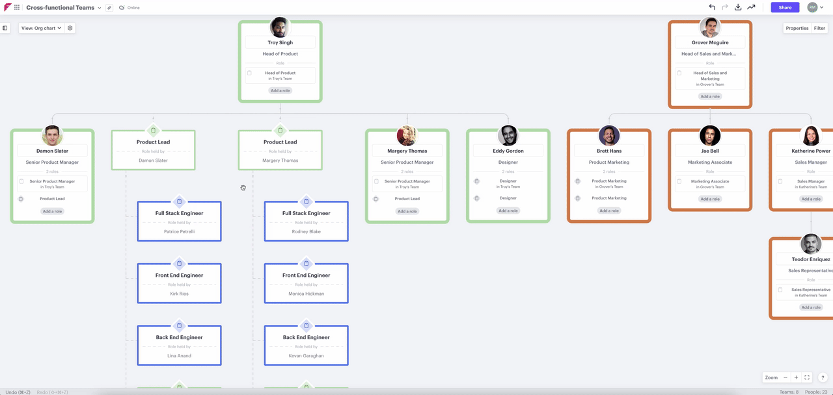The width and height of the screenshot is (833, 395).
Task: Click the Undo arrow icon in the top bar
Action: tap(713, 6)
